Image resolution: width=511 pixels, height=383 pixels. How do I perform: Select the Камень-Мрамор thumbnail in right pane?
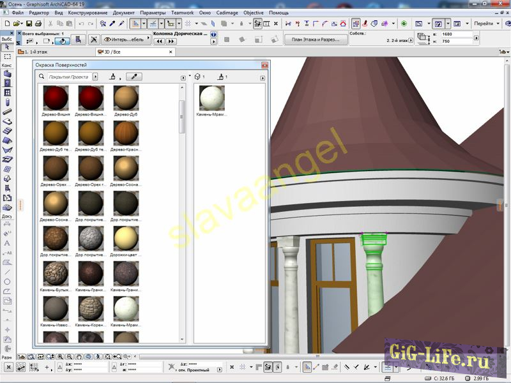pos(211,98)
